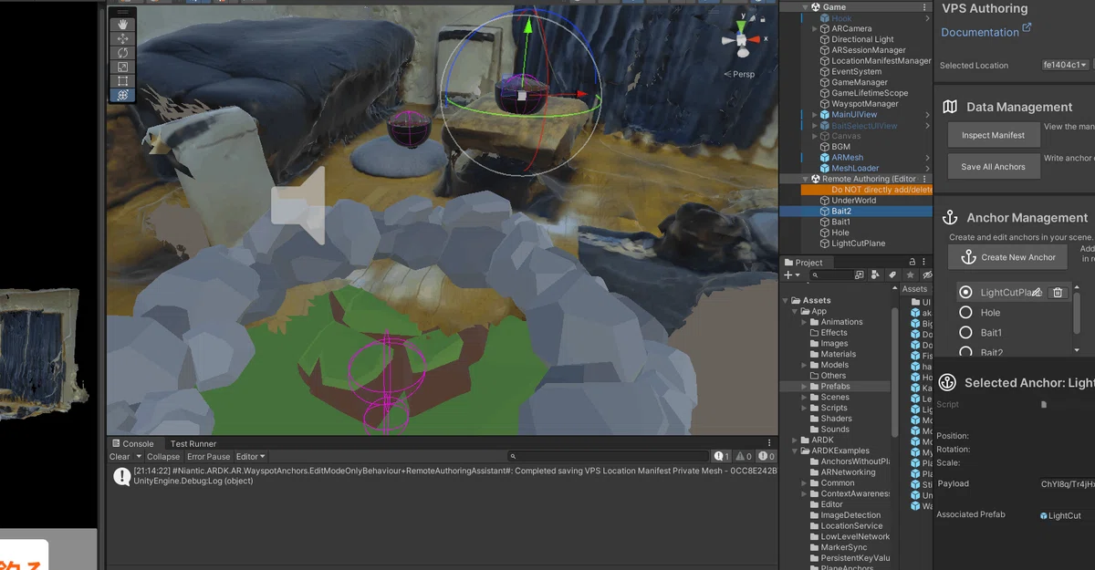Toggle Project panel lock icon

(912, 263)
